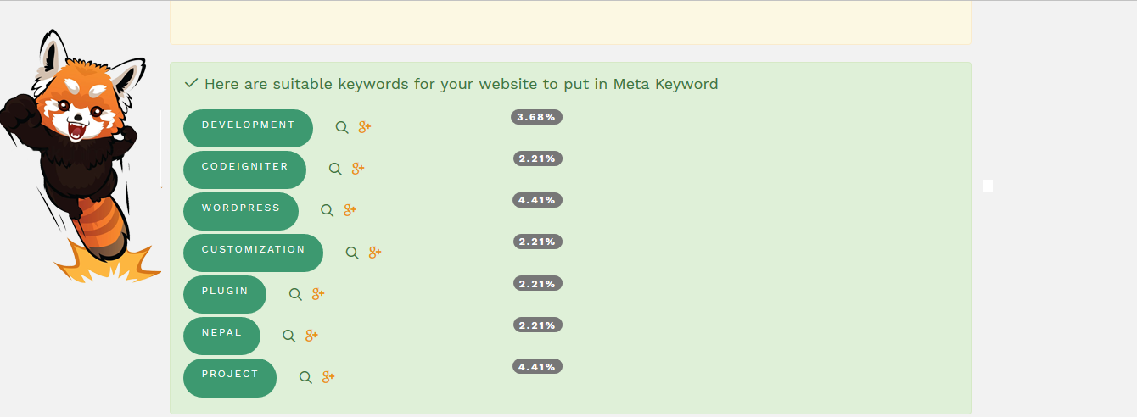Click the checkmark before the keywords heading
The height and width of the screenshot is (417, 1137).
click(191, 83)
